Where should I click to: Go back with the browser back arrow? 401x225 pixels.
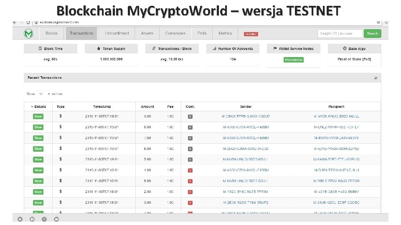tap(15, 22)
